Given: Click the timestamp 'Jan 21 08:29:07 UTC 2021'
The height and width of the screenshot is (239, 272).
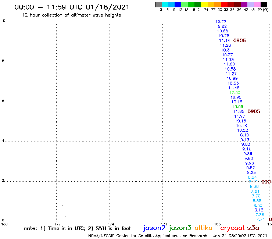Looking at the screenshot, I should (x=240, y=236).
